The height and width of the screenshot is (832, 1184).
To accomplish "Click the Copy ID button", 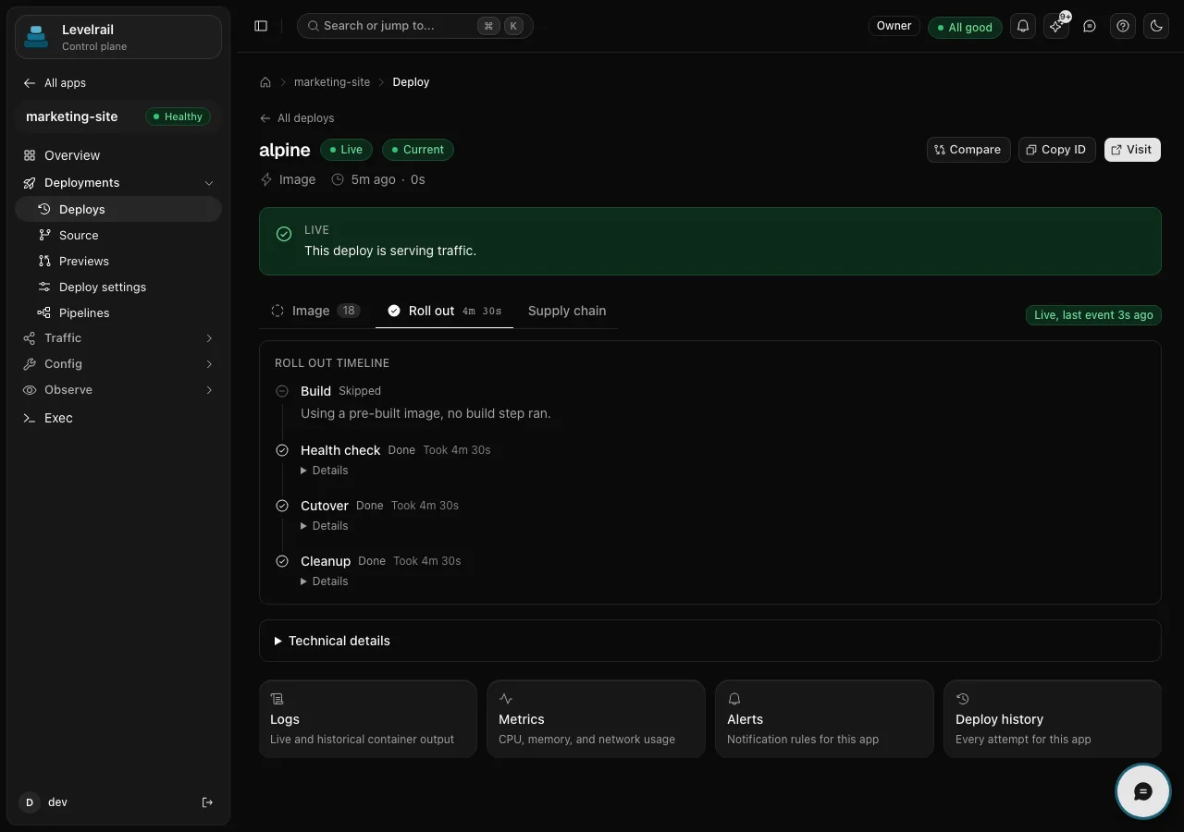I will [1057, 150].
